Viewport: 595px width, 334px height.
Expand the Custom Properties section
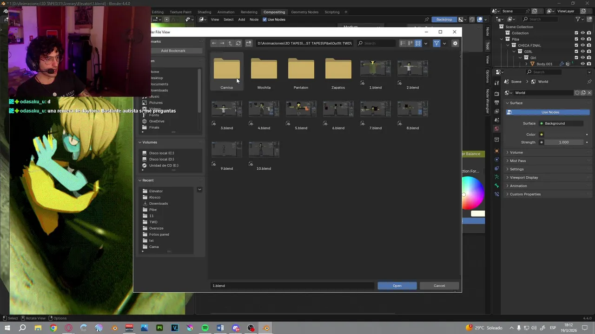click(x=525, y=194)
